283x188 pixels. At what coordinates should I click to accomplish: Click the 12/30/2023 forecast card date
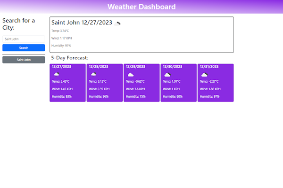coord(173,67)
